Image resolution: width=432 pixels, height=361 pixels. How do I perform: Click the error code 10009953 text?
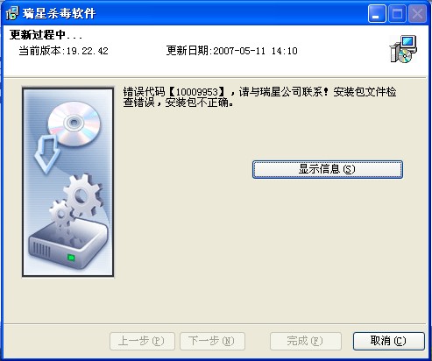197,92
